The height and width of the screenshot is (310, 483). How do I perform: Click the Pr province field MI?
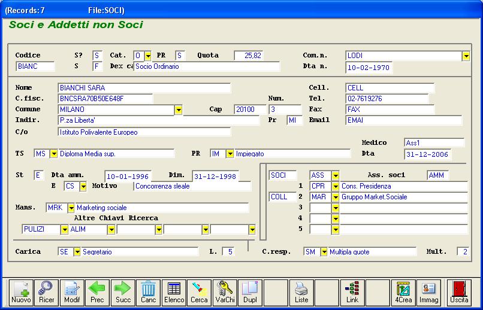pos(294,120)
